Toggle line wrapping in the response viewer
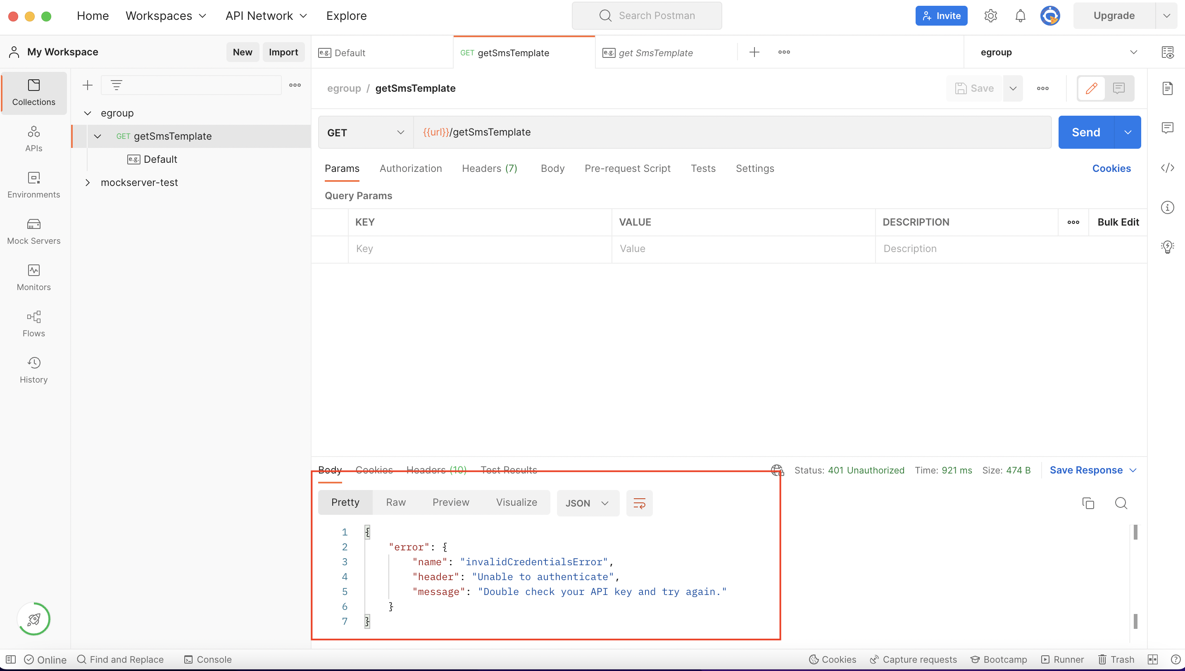Viewport: 1185px width, 671px height. click(x=640, y=503)
